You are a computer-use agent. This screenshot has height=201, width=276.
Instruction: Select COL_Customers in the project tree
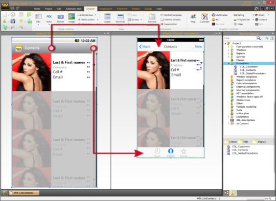pyautogui.click(x=249, y=67)
